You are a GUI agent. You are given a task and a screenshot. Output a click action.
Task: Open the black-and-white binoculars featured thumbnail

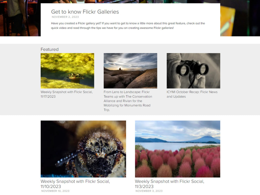point(193,71)
